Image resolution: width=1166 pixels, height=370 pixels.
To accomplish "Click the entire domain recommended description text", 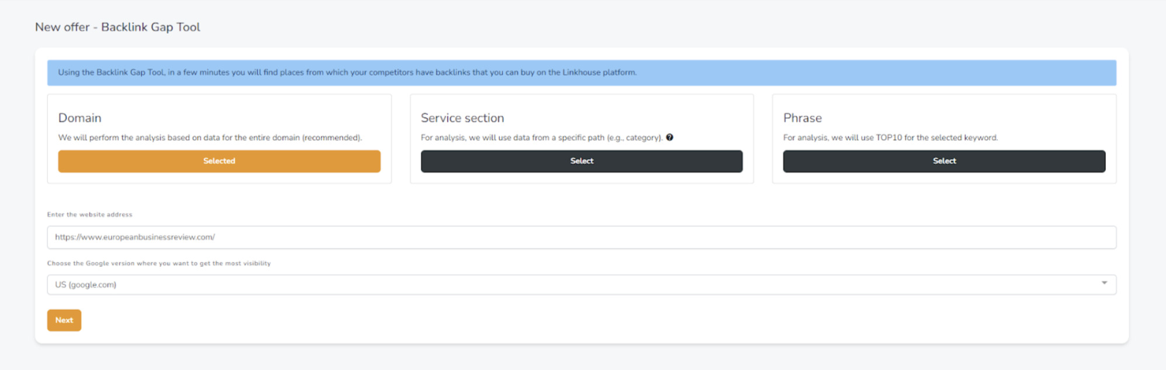I will [210, 138].
